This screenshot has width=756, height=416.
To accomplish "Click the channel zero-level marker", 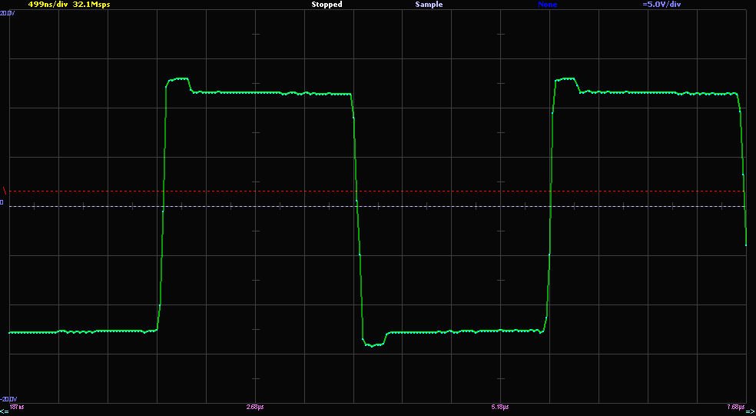I will click(2, 203).
